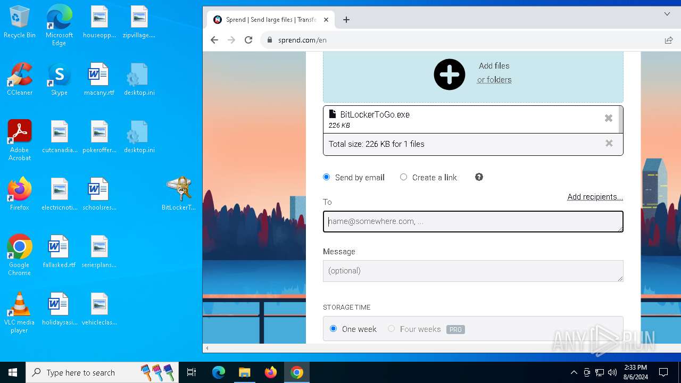Viewport: 681px width, 383px height.
Task: Clear all files via Total size X icon
Action: (x=609, y=143)
